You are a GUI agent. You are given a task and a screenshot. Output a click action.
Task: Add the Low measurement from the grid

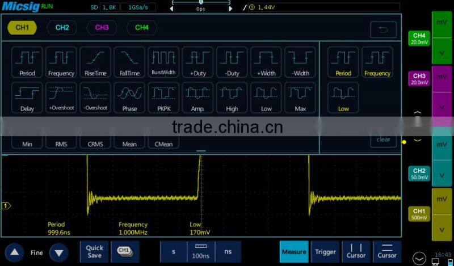click(x=266, y=98)
